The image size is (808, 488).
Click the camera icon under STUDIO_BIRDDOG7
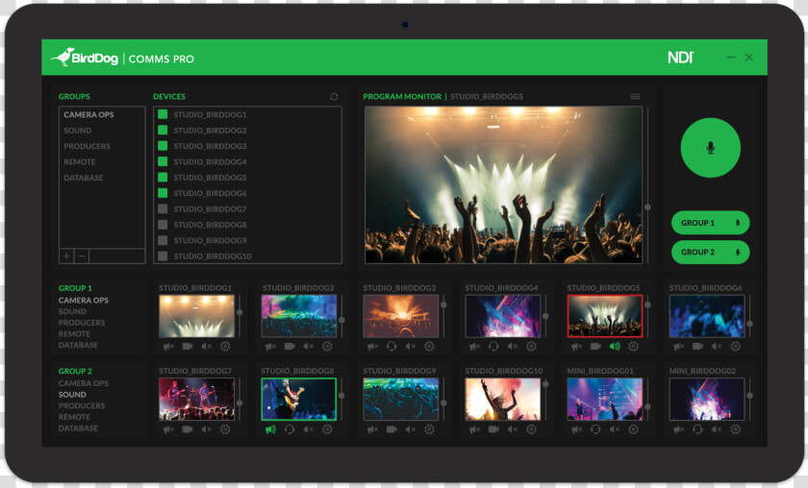pos(188,429)
